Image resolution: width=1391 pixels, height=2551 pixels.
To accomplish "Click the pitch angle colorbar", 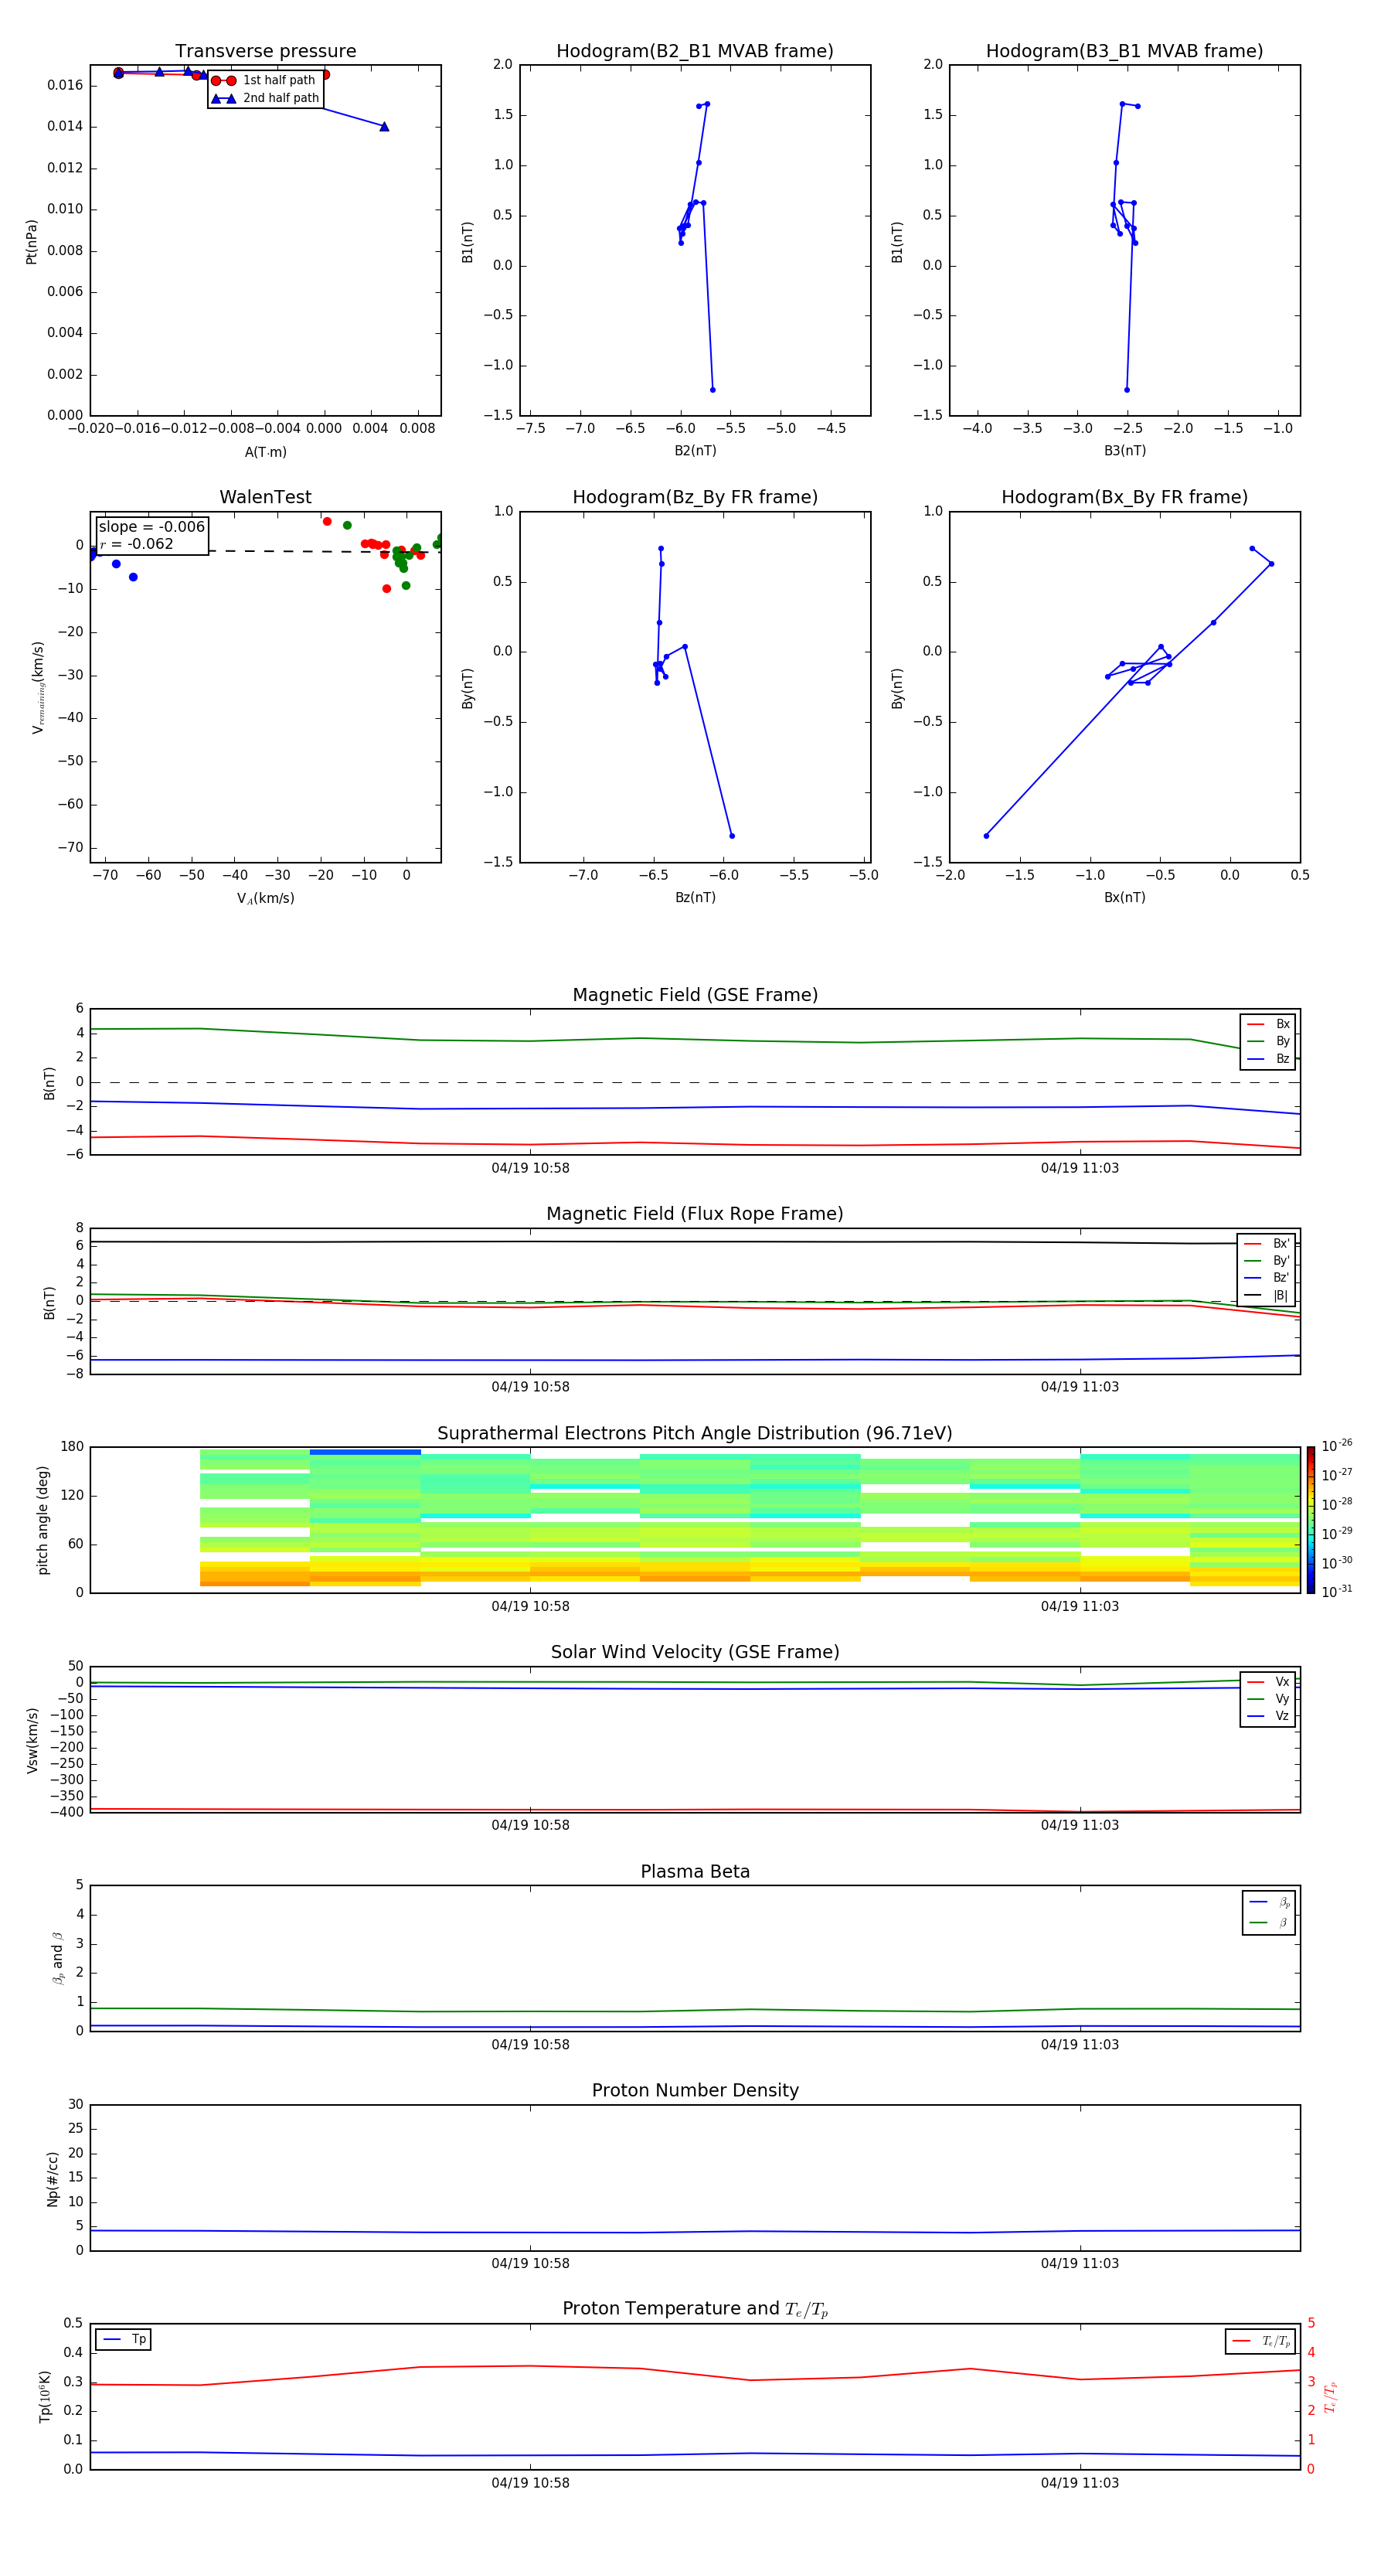I will 1311,1519.
